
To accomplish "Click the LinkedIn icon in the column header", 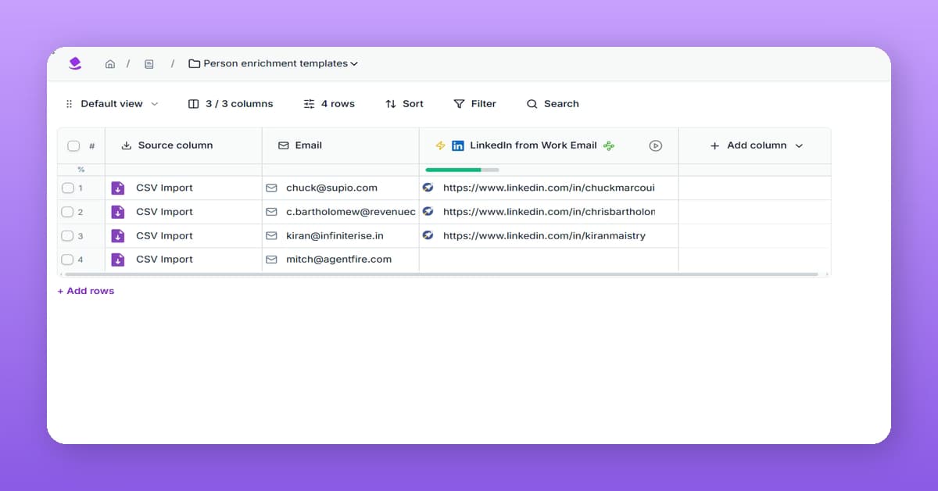I will tap(456, 145).
